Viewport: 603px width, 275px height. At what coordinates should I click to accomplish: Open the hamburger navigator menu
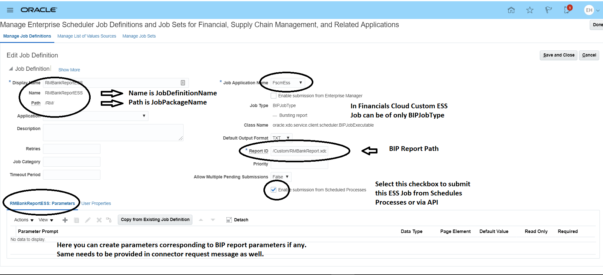pyautogui.click(x=10, y=10)
